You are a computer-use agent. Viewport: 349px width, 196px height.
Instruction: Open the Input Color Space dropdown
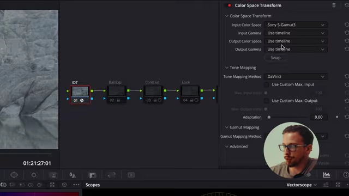point(296,25)
